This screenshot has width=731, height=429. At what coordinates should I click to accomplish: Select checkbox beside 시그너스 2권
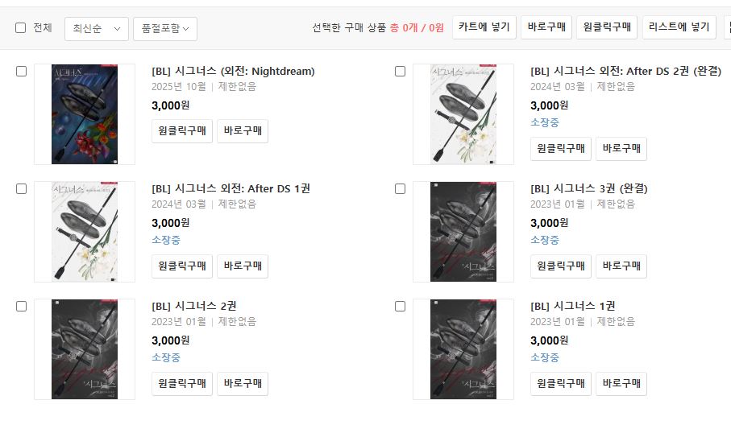coord(22,306)
